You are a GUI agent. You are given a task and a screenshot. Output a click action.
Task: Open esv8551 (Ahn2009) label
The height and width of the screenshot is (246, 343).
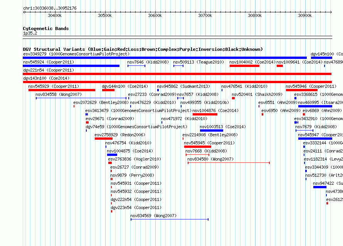pos(278,102)
